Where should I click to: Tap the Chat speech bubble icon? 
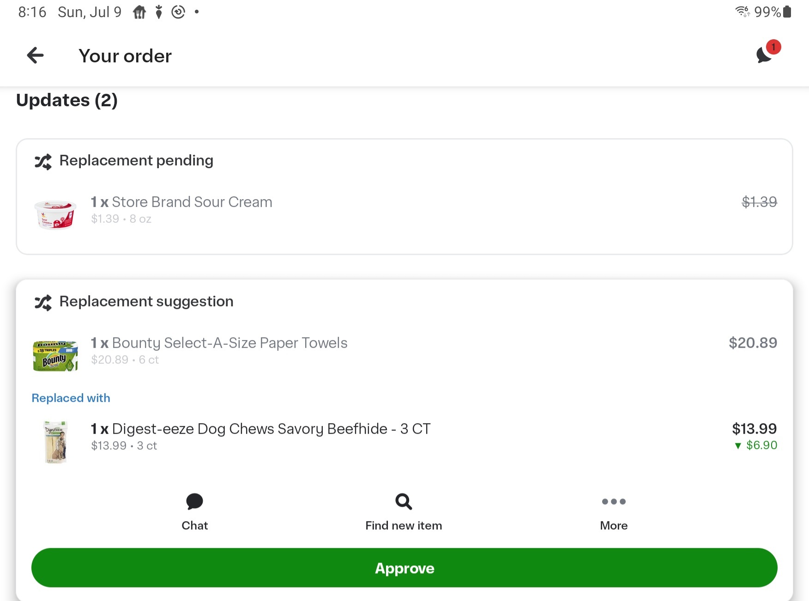[194, 501]
